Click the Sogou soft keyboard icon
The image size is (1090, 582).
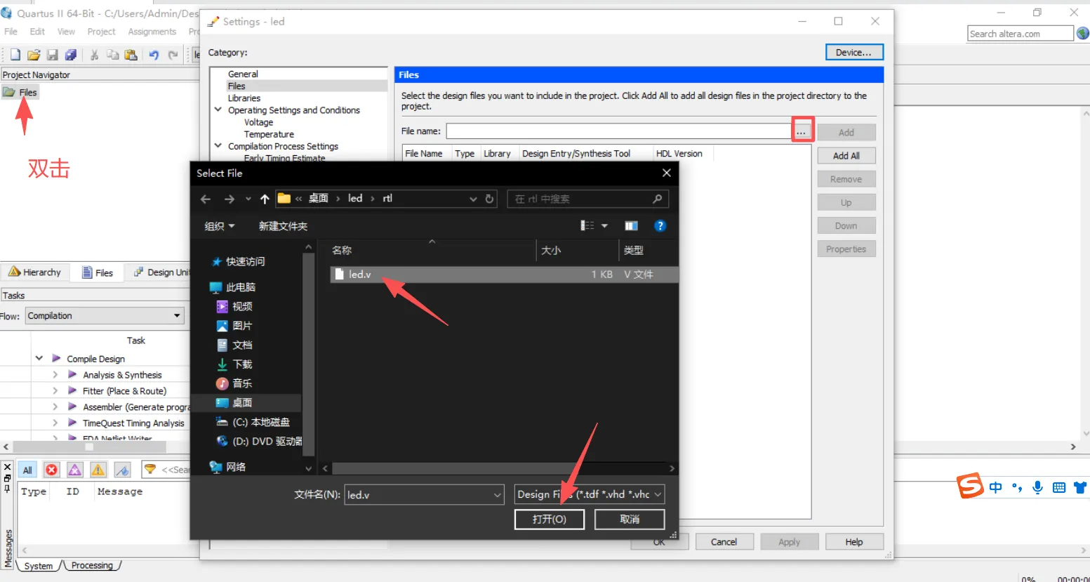1059,487
